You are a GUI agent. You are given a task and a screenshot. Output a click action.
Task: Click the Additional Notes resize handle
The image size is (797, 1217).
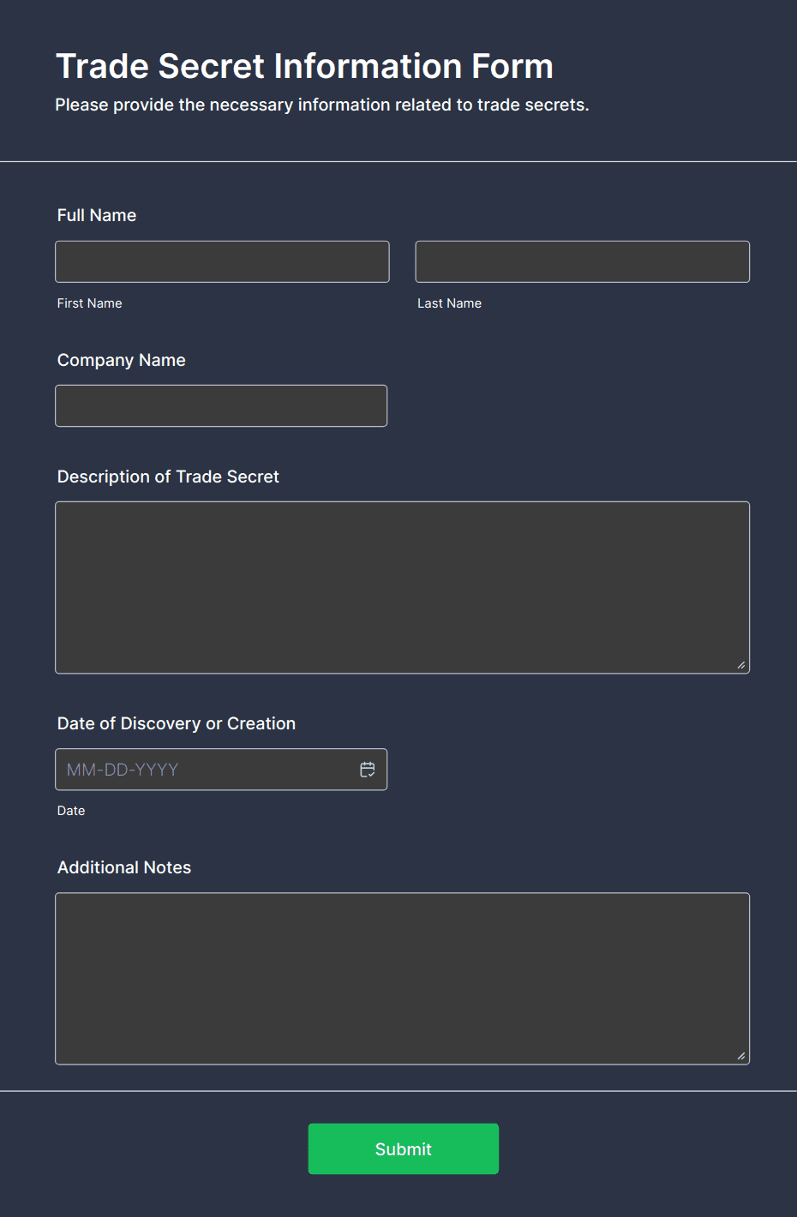click(741, 1056)
